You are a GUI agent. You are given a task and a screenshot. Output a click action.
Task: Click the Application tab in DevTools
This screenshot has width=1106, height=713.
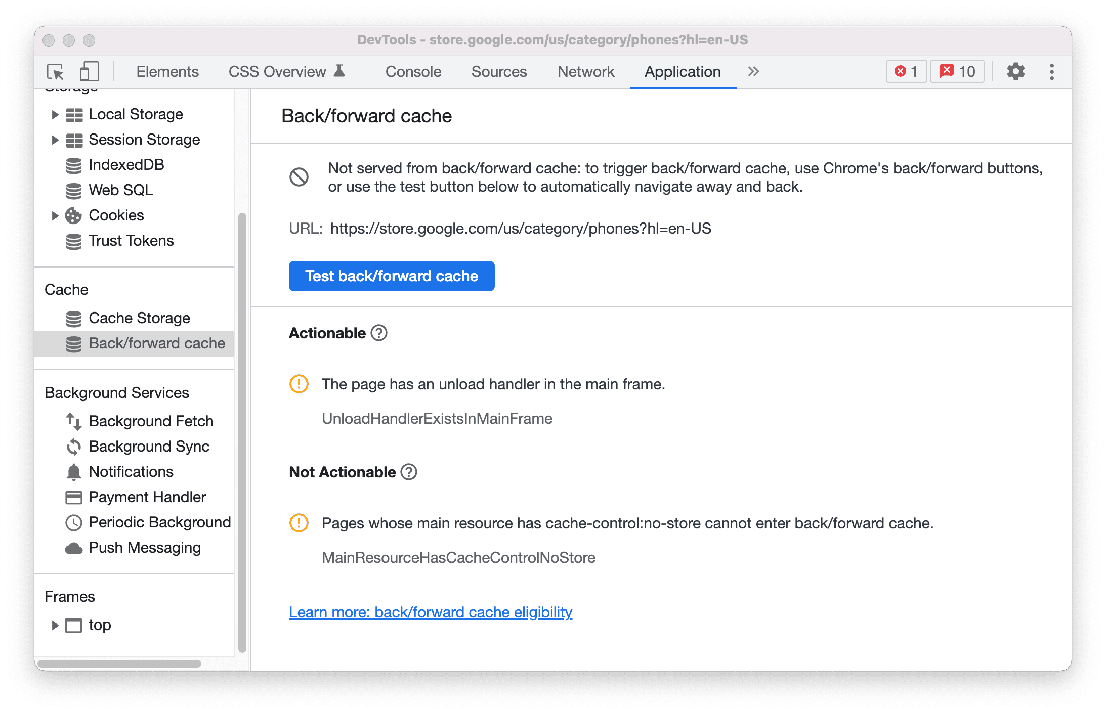pos(681,72)
